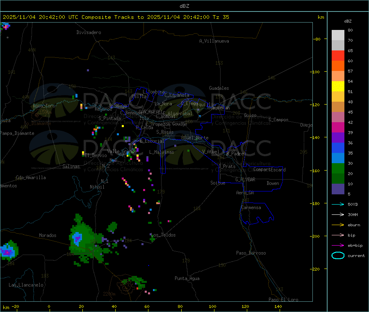369x312 pixels.
Task: Click the 'dBZ' title at top center
Action: (184, 6)
